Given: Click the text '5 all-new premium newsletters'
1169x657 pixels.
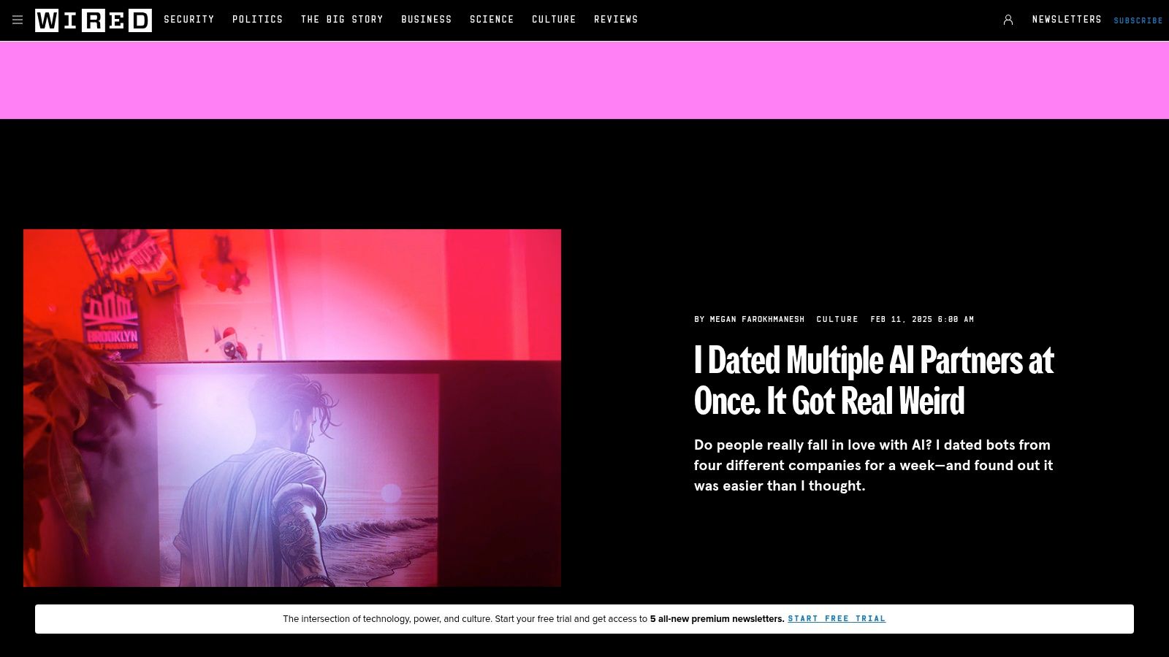Looking at the screenshot, I should 717,619.
